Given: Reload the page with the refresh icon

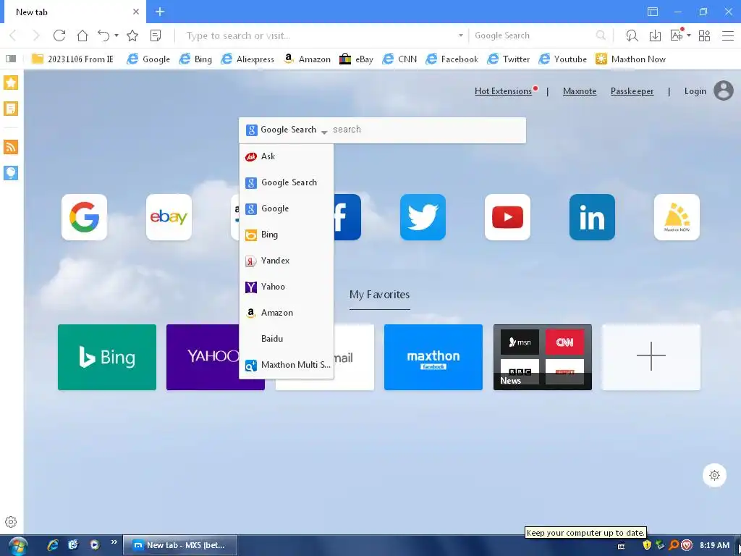Looking at the screenshot, I should 59,35.
